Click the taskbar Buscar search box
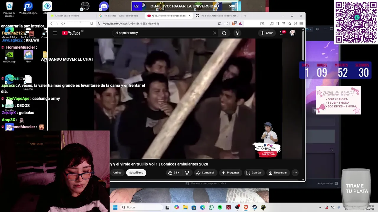Screen dimensions: 378x212 142,207
